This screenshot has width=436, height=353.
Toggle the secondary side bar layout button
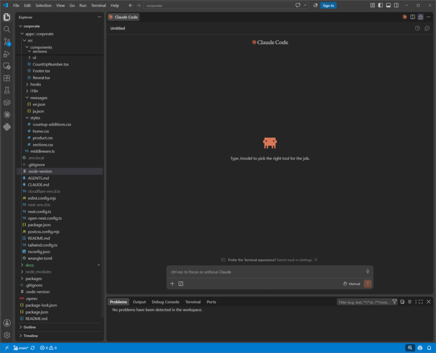(396, 5)
